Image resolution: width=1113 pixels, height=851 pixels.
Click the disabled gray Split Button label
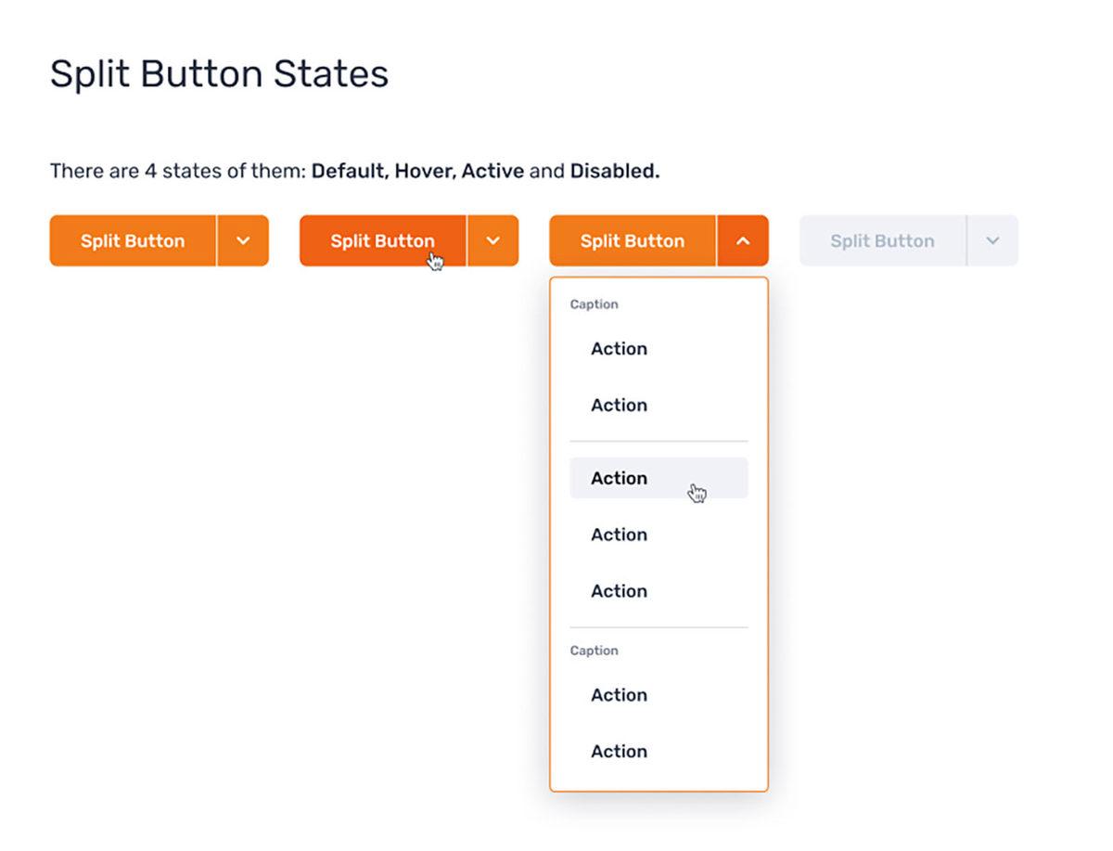[x=882, y=241]
